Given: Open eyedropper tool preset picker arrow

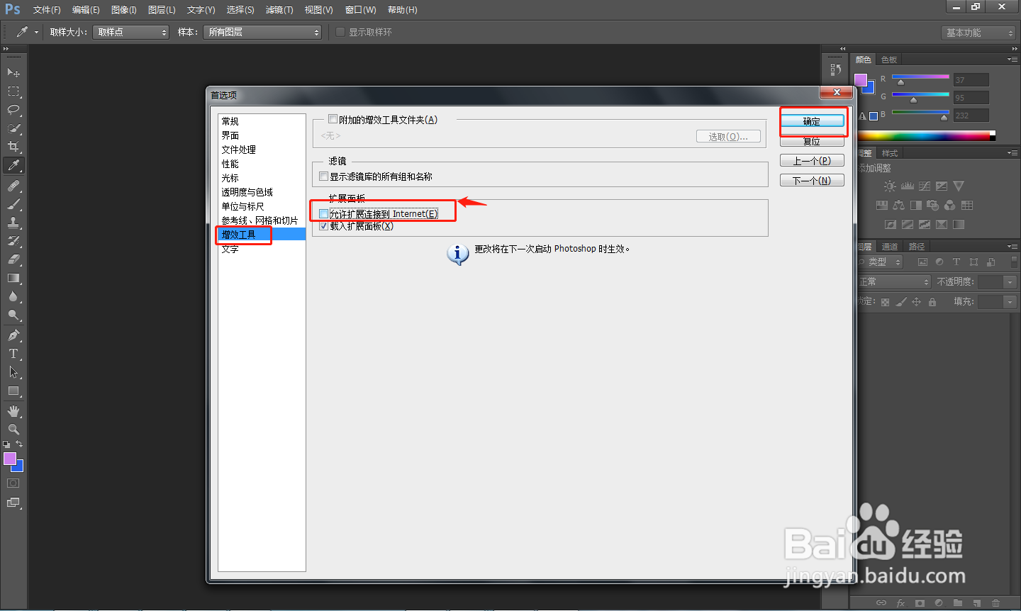Looking at the screenshot, I should pos(36,32).
